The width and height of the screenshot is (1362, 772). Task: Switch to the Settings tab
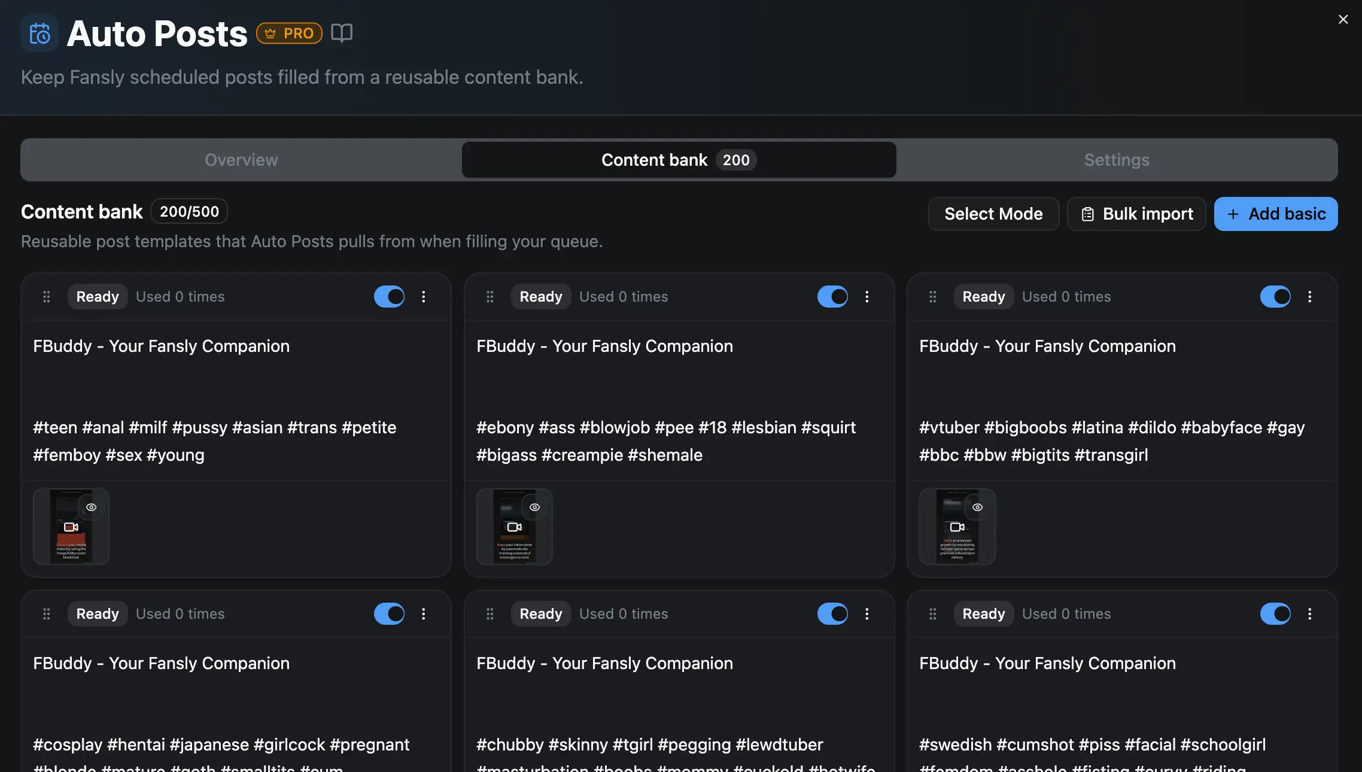1117,160
